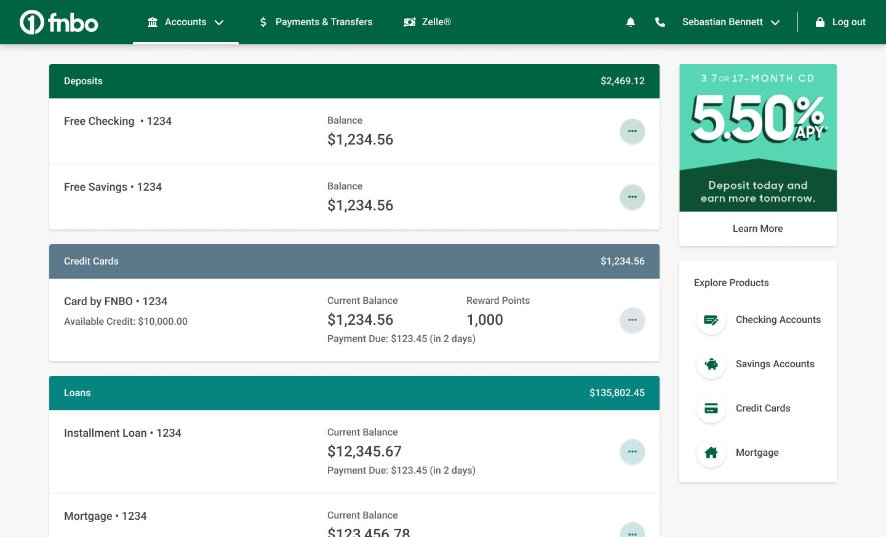The width and height of the screenshot is (886, 537).
Task: Go to Payments & Transfers
Action: pyautogui.click(x=316, y=22)
